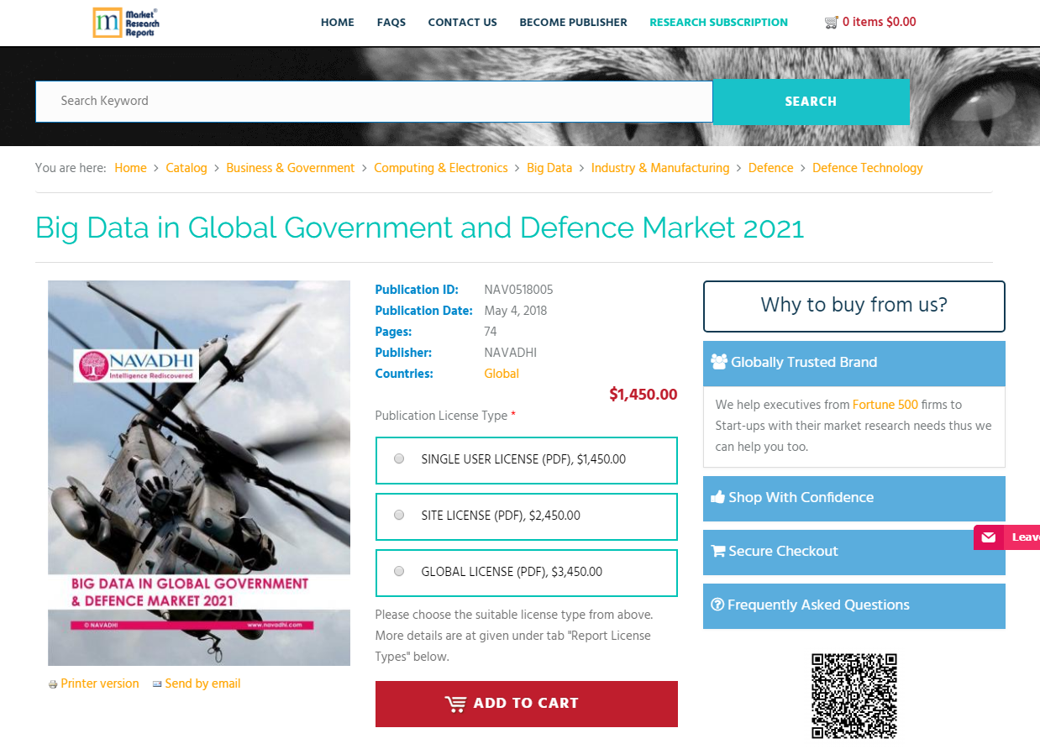Click the cart icon inside the ADD TO CART button

(x=456, y=704)
